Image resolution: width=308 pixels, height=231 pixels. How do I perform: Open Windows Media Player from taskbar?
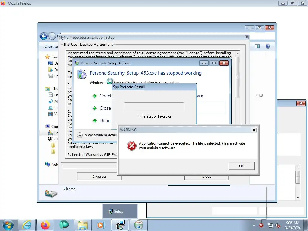pos(101,225)
